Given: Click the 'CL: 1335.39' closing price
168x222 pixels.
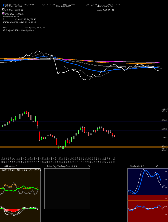Looking at the screenshot, I should tap(63, 6).
